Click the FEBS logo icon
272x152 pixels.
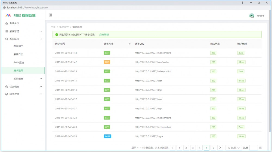(x=8, y=15)
